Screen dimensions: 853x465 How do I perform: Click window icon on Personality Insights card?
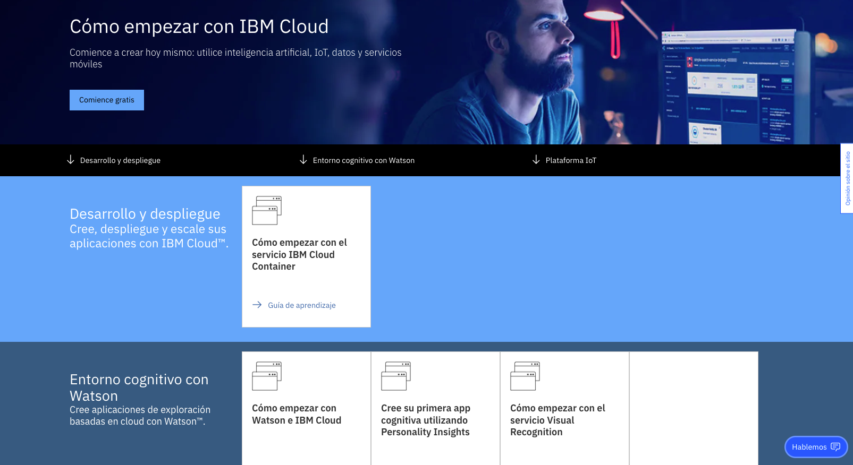pyautogui.click(x=396, y=376)
